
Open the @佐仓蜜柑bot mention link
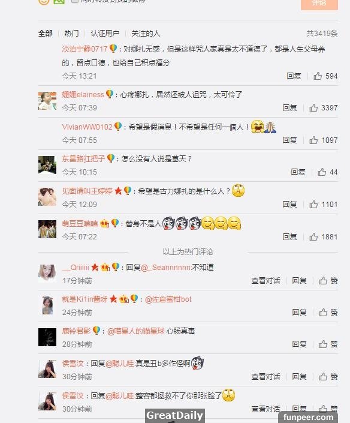pos(168,299)
